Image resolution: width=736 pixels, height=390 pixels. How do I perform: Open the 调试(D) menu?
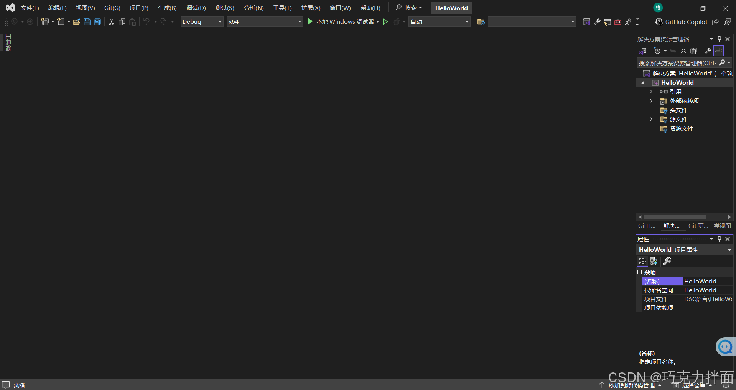coord(196,8)
